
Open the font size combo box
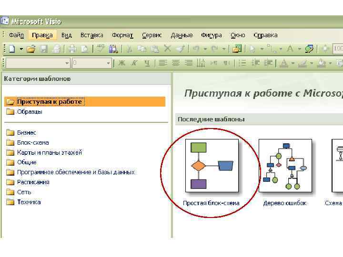92,63
